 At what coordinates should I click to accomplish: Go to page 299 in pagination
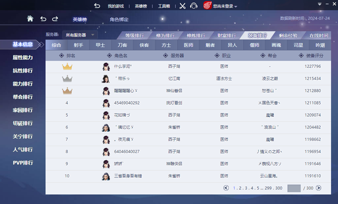pyautogui.click(x=268, y=188)
